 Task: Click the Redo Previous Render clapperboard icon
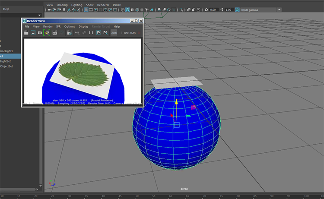25,32
